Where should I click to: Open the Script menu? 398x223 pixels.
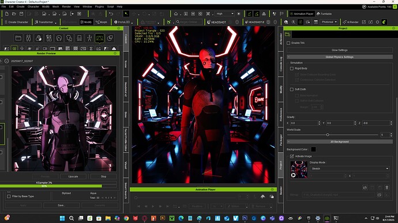pos(110,6)
